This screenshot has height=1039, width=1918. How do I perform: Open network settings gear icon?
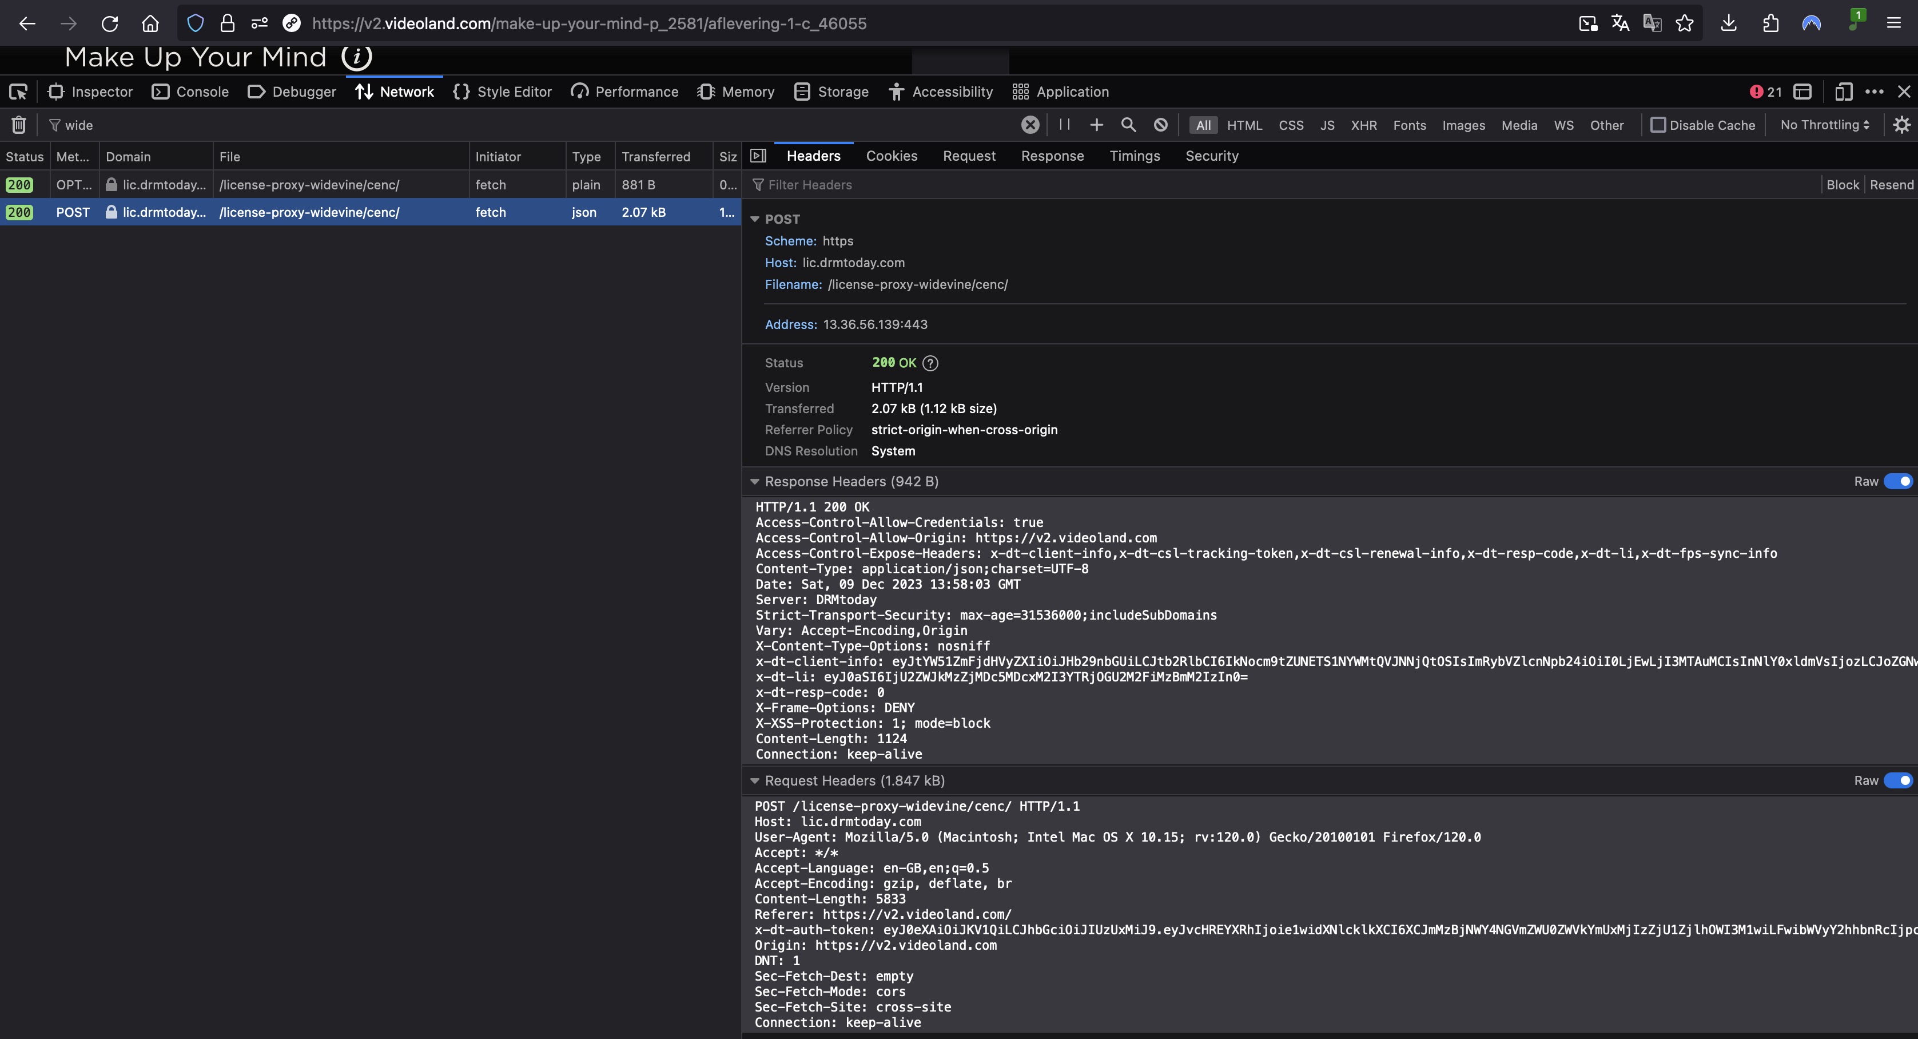(x=1901, y=125)
